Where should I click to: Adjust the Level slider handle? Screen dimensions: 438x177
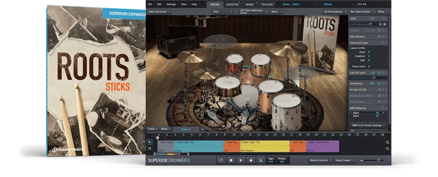tap(371, 24)
